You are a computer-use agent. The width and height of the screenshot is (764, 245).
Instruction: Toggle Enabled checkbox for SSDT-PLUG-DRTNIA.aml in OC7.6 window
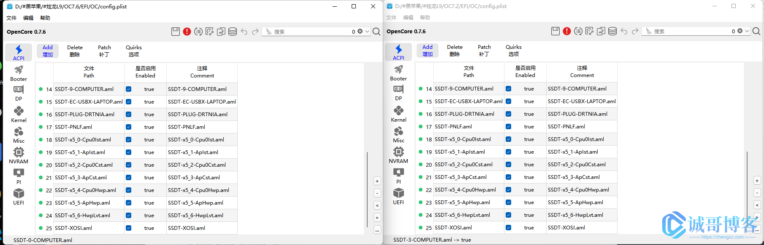(128, 115)
